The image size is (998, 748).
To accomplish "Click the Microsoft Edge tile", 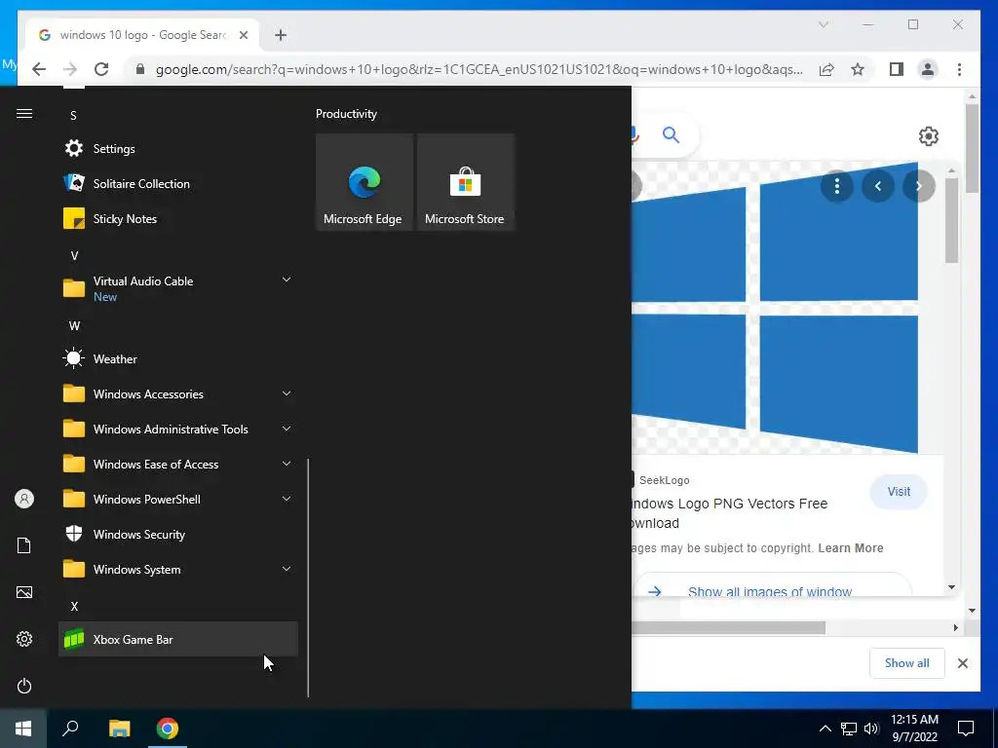I will (x=365, y=182).
